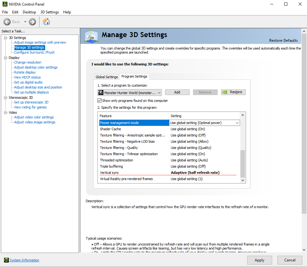Open the Power management mode dropdown

pyautogui.click(x=237, y=123)
